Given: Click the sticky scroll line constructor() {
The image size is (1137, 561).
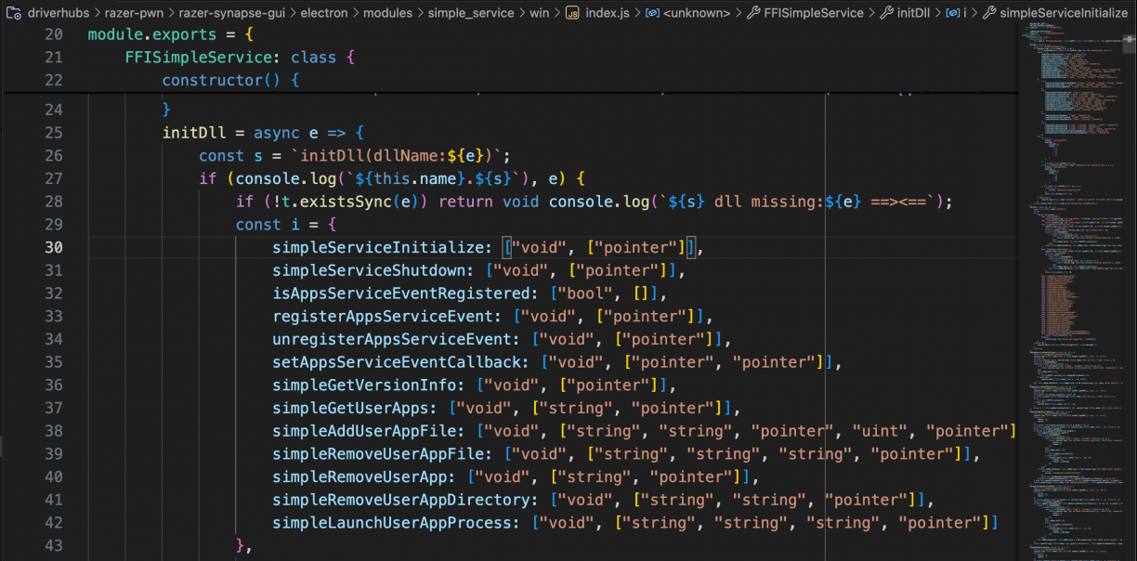Looking at the screenshot, I should coord(230,80).
